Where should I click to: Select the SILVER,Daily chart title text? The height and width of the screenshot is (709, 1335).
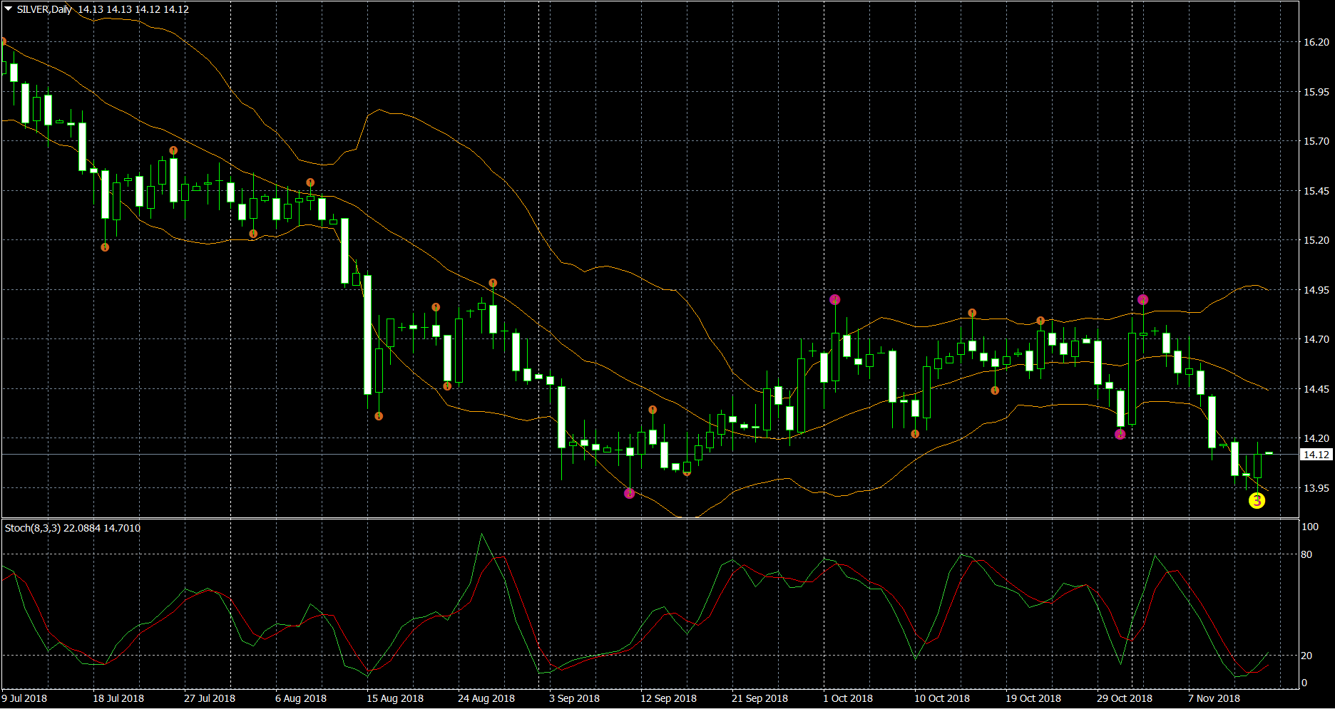click(x=44, y=9)
